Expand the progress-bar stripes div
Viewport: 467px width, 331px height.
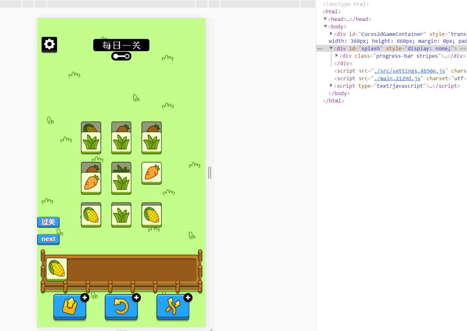[x=337, y=56]
